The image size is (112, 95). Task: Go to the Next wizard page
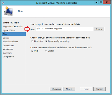click(x=69, y=89)
